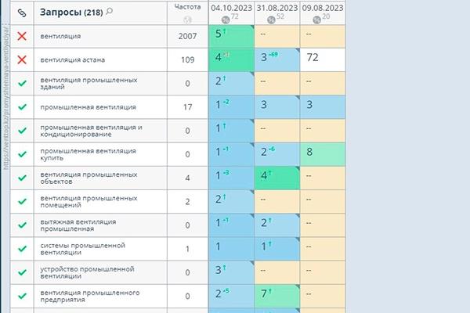Select the query вентиляция промышленных зданий
Screen dimensions: 470x313
[89, 84]
